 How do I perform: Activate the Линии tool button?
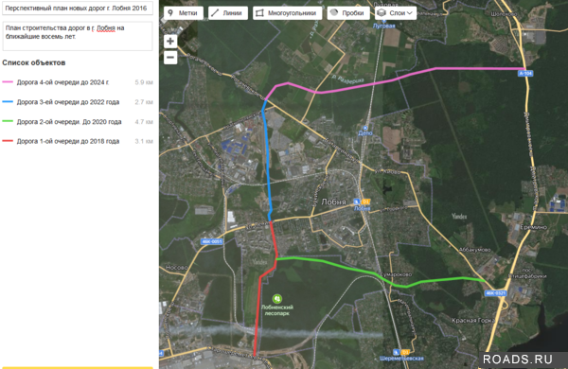pyautogui.click(x=228, y=13)
